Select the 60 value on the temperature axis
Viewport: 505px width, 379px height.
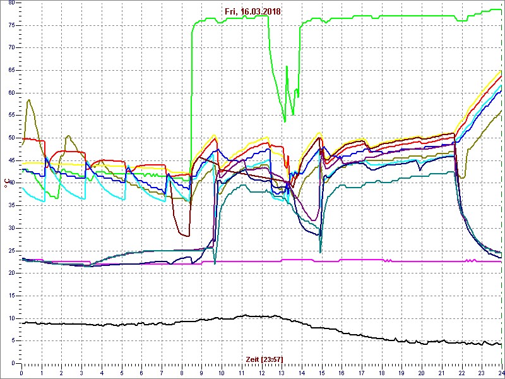click(x=11, y=93)
